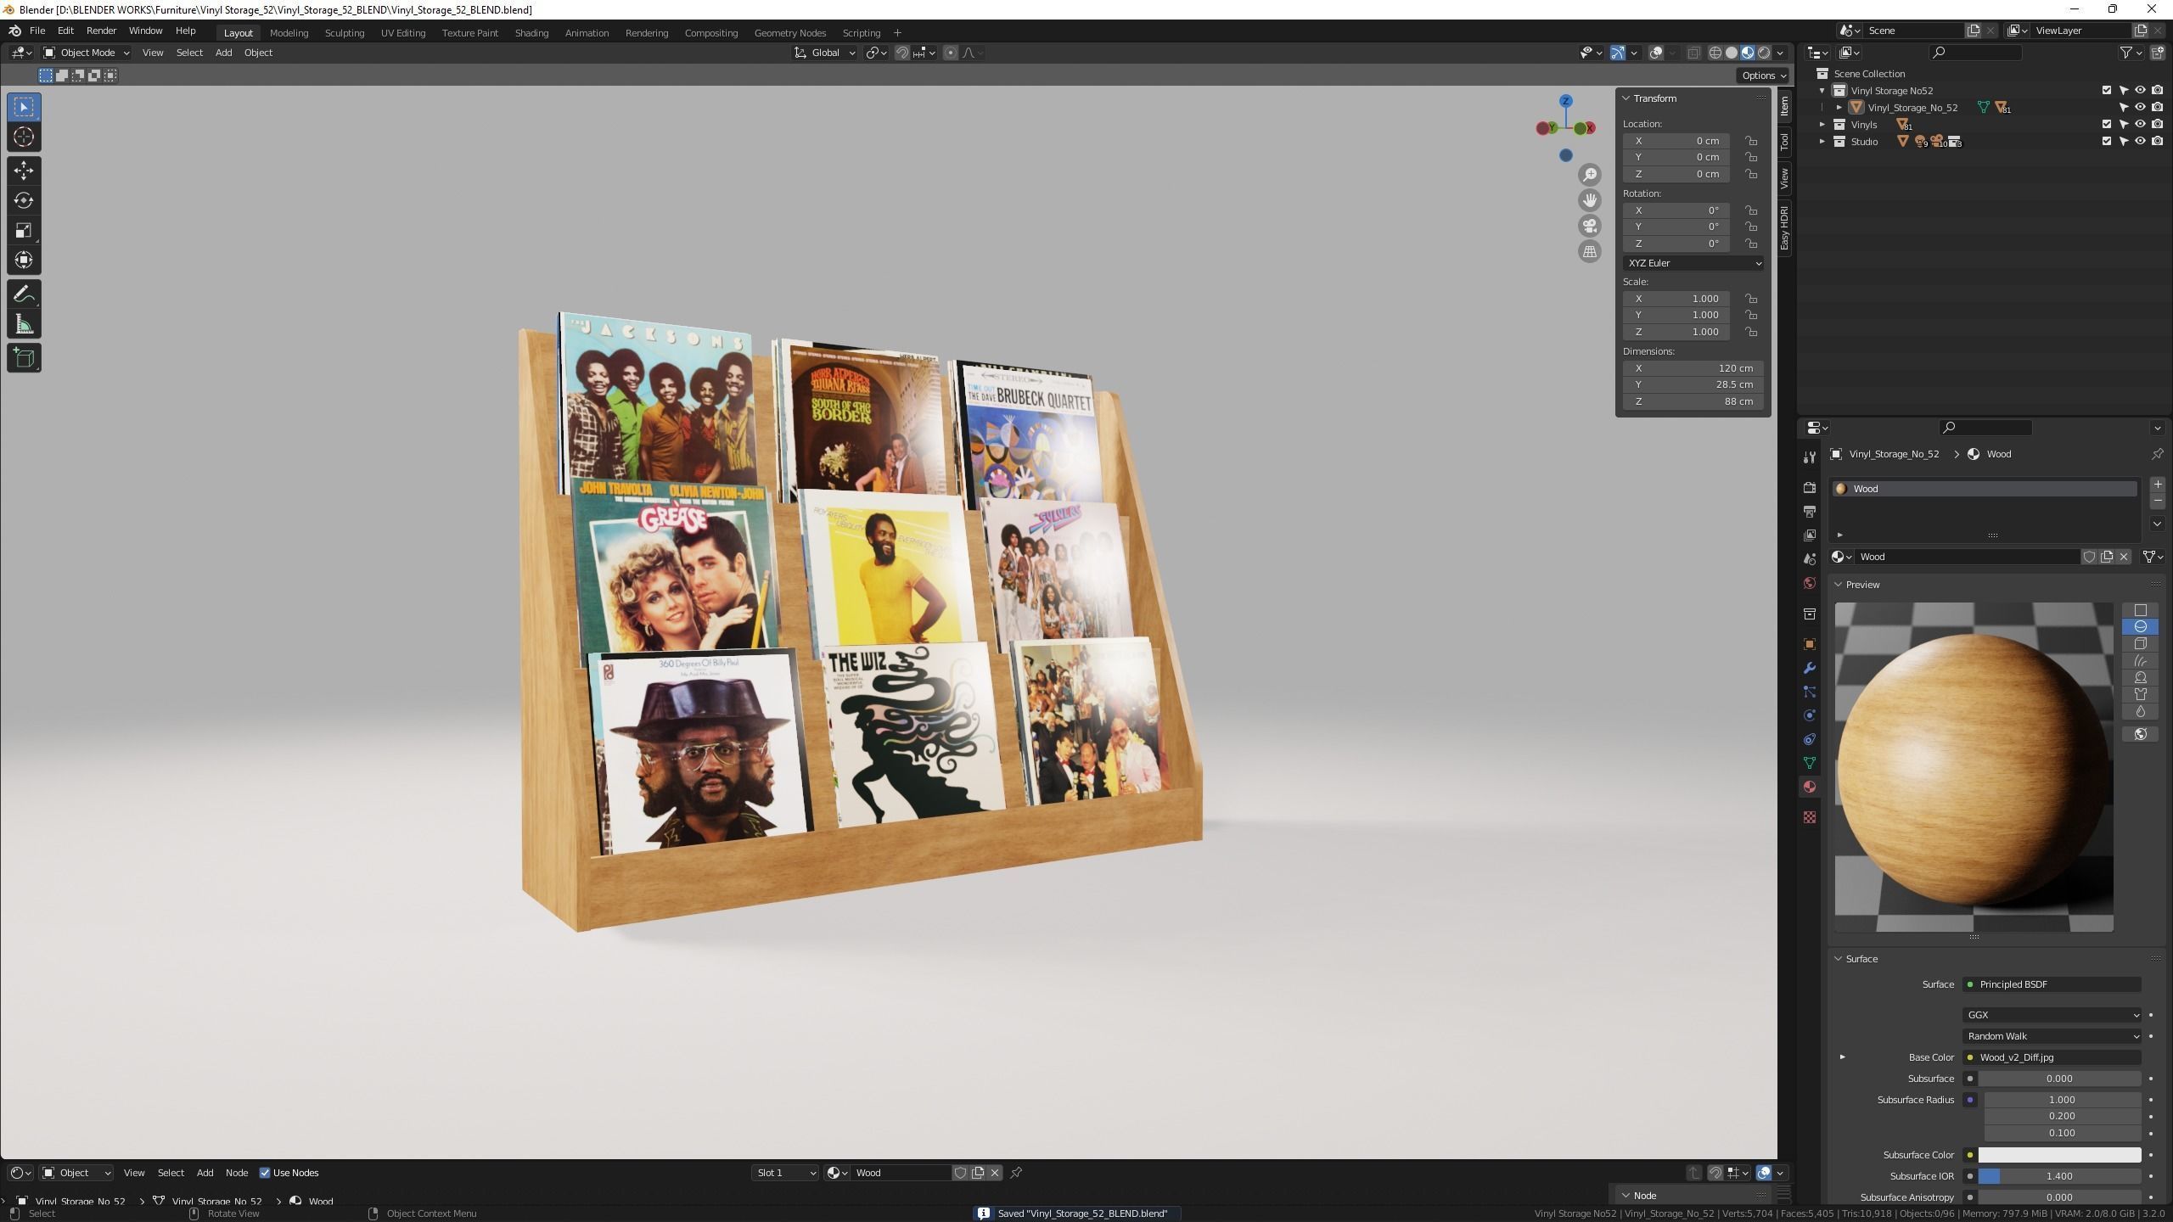Image resolution: width=2173 pixels, height=1222 pixels.
Task: Toggle Use Nodes checkbox
Action: click(265, 1173)
